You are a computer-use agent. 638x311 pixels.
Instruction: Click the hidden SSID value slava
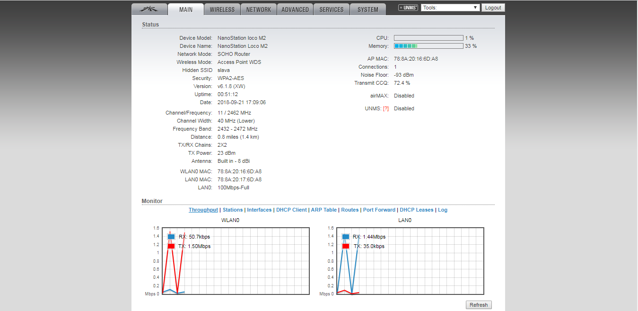[224, 70]
